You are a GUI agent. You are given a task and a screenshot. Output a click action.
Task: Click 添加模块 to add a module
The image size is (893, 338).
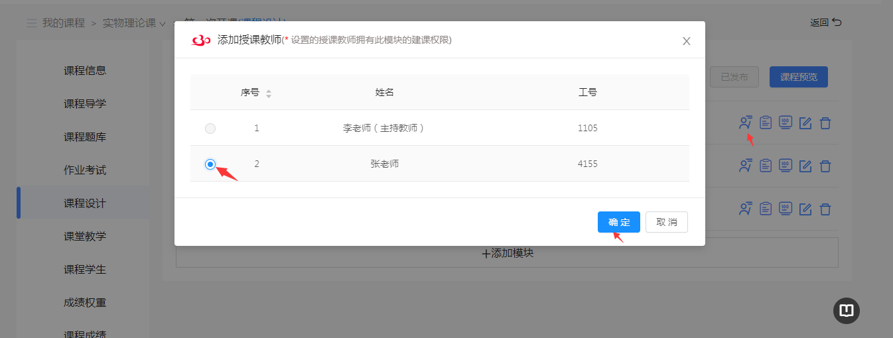tap(507, 253)
